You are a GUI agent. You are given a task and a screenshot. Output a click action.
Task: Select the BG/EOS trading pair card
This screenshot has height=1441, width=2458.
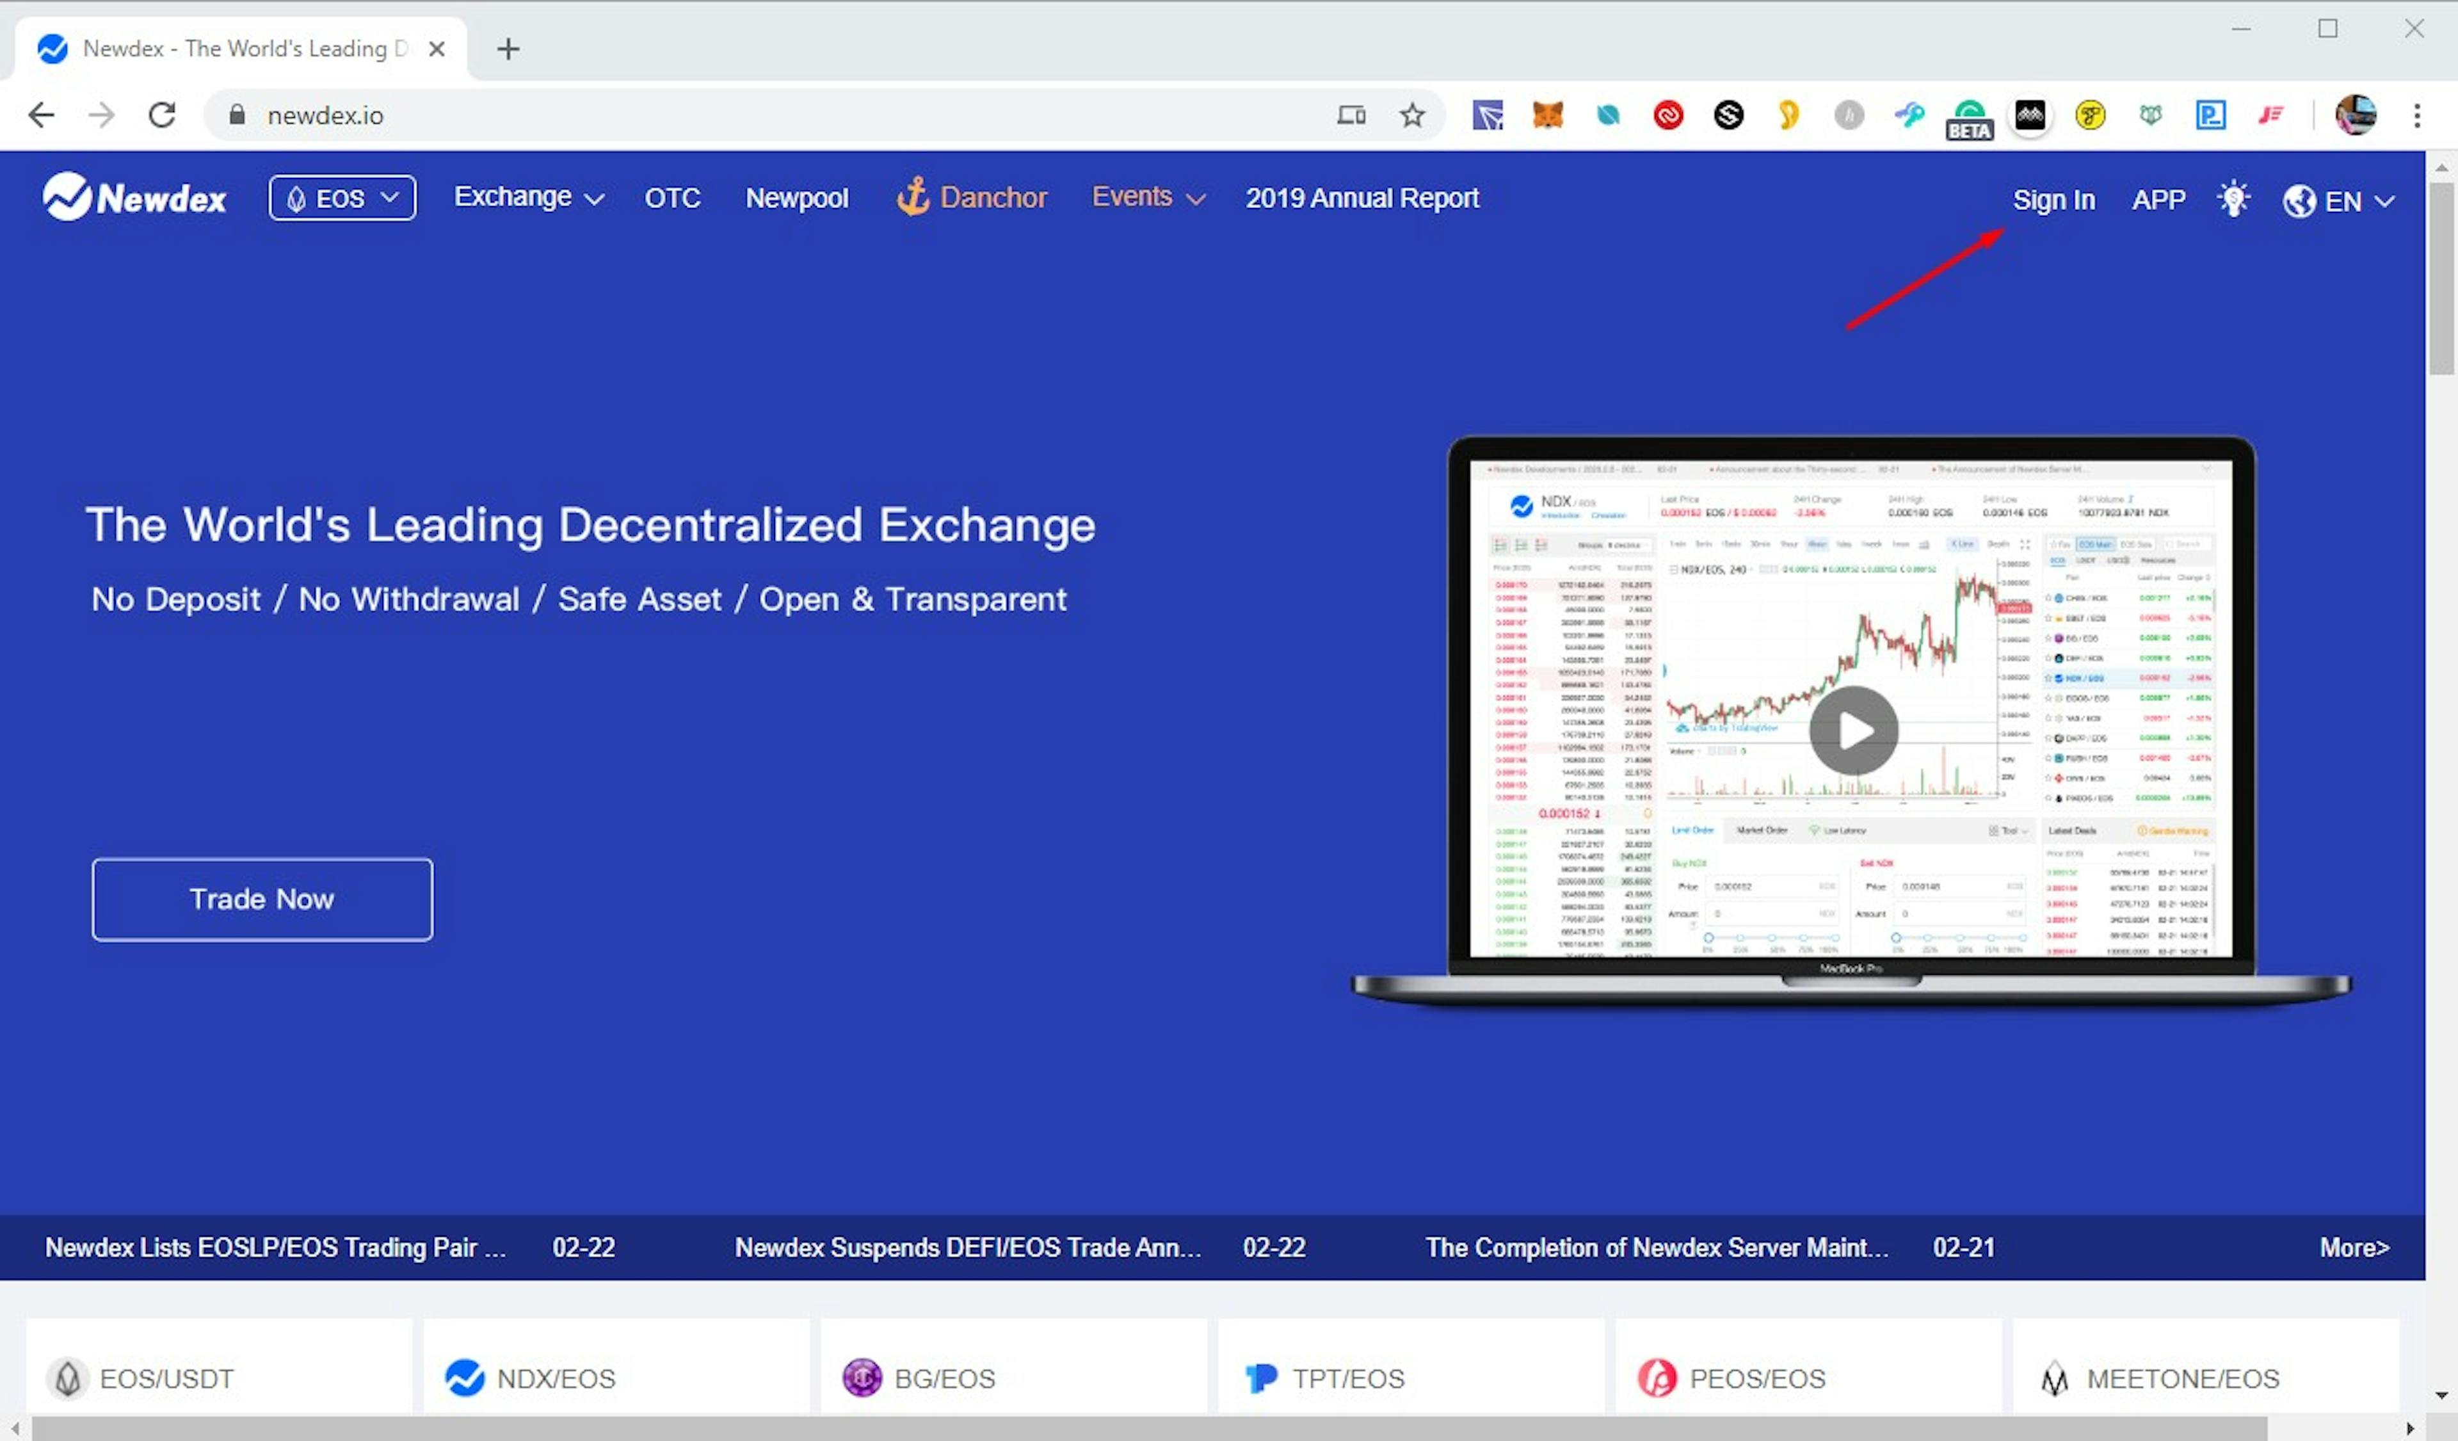pos(1013,1366)
